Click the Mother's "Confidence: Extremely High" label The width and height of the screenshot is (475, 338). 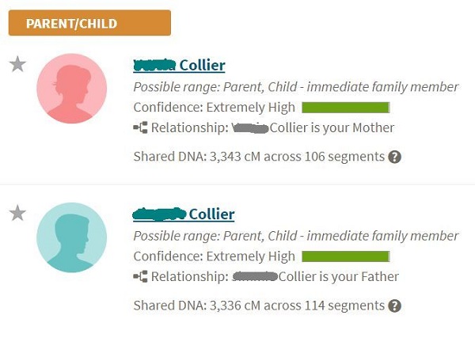(x=214, y=108)
